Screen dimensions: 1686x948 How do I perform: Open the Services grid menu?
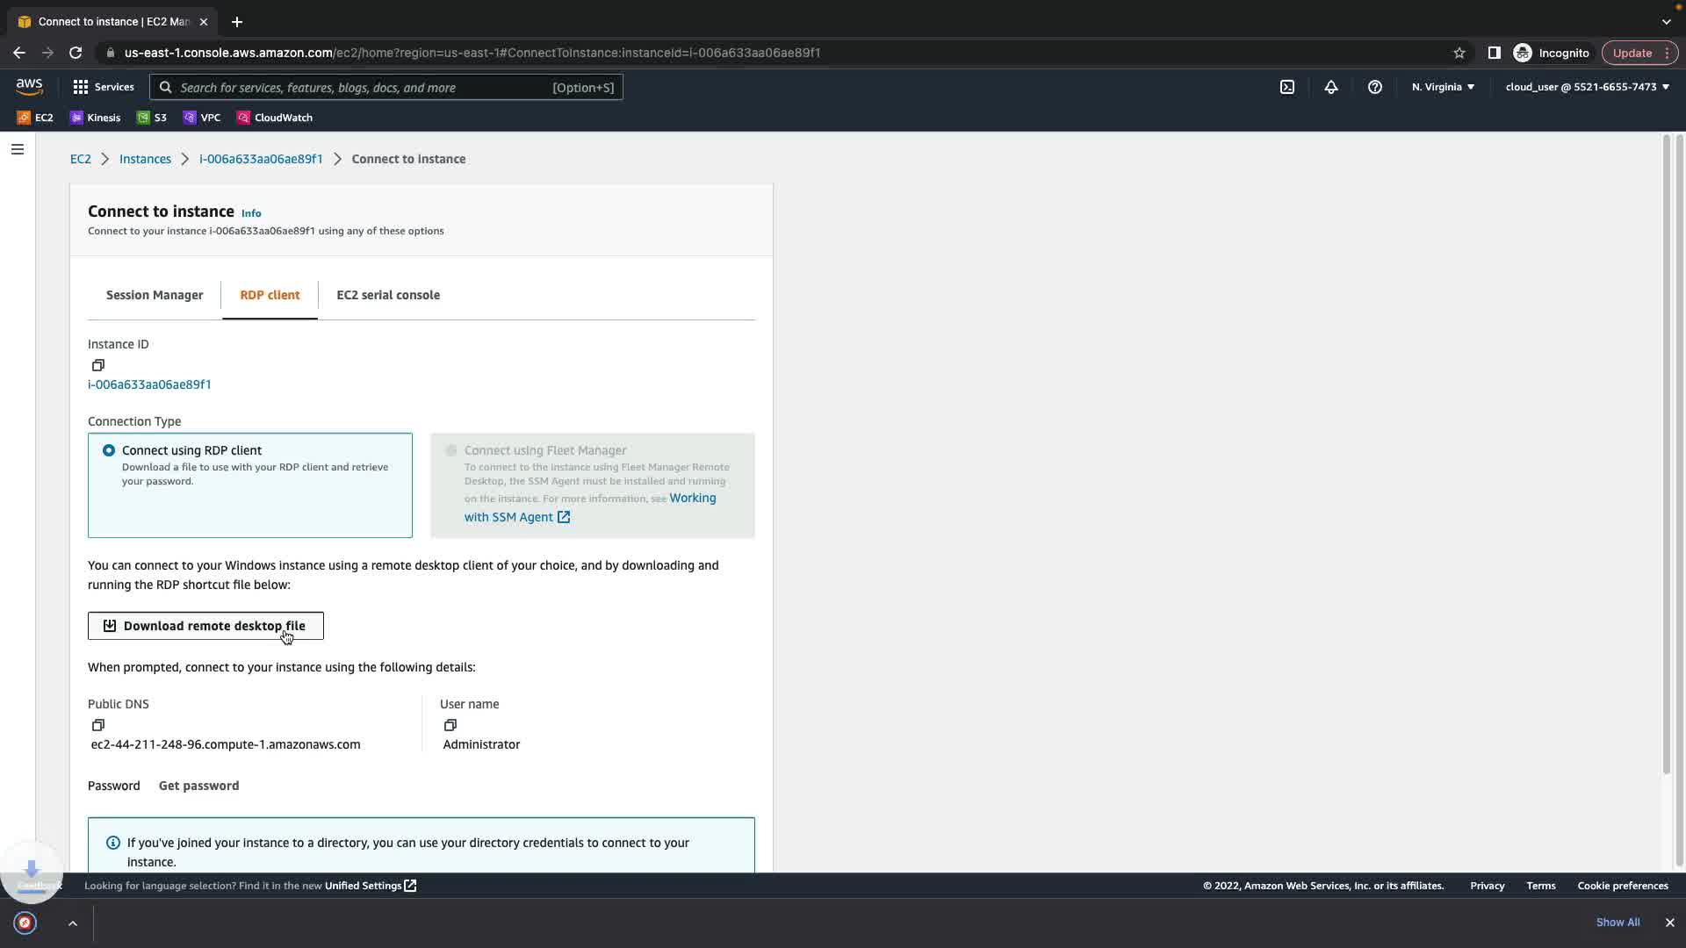tap(104, 87)
